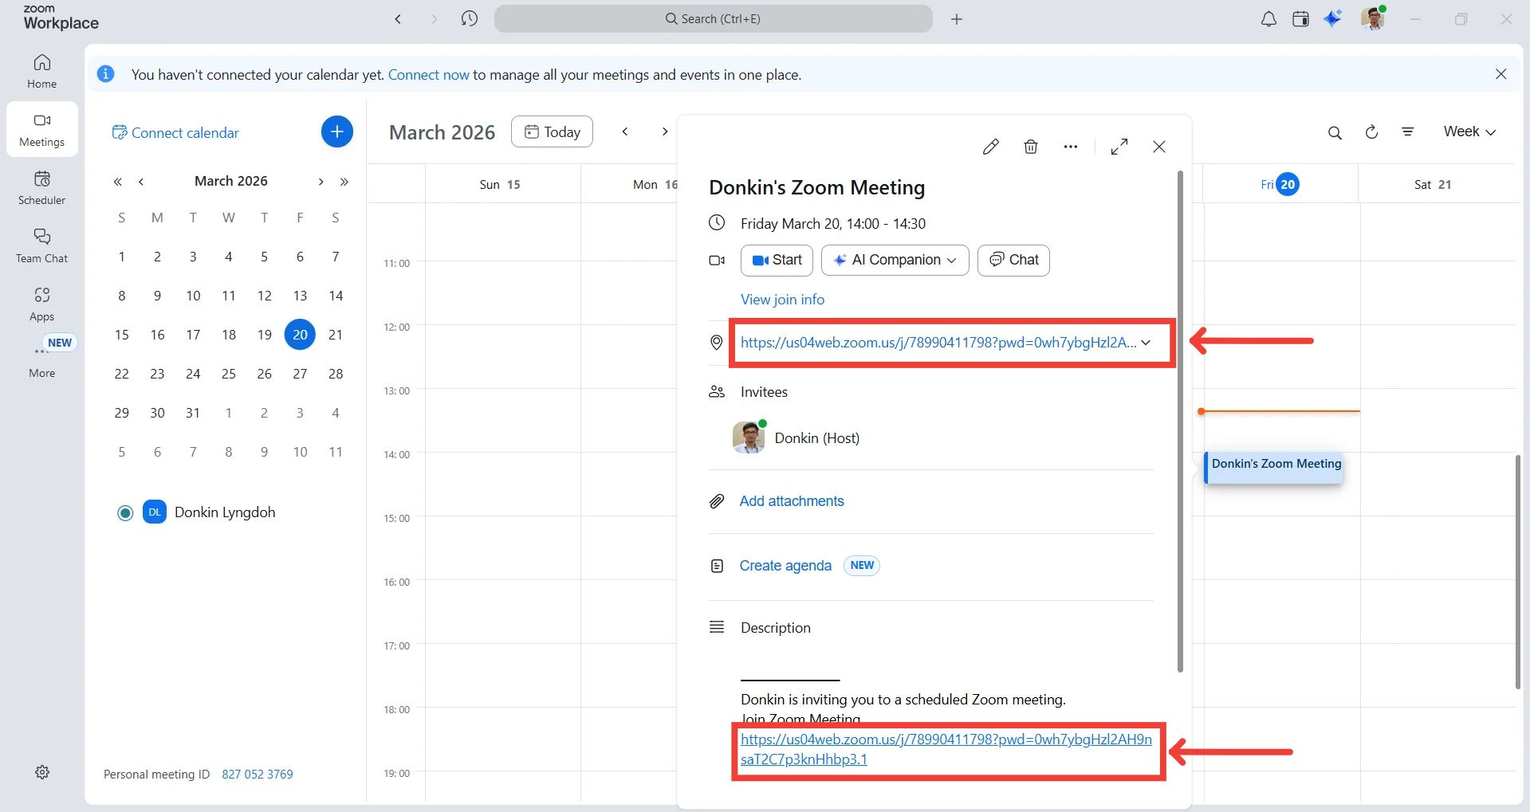Open the Scheduler tab
1530x812 pixels.
tap(42, 187)
